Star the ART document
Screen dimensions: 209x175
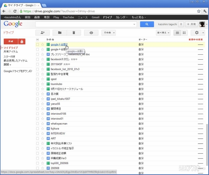(x=42, y=138)
